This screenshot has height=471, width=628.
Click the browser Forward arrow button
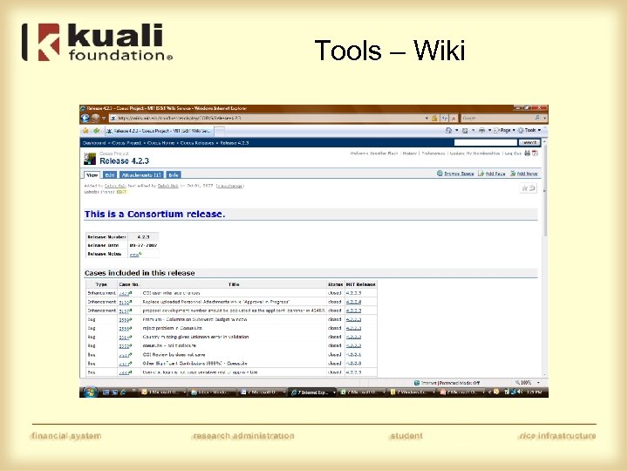point(95,118)
